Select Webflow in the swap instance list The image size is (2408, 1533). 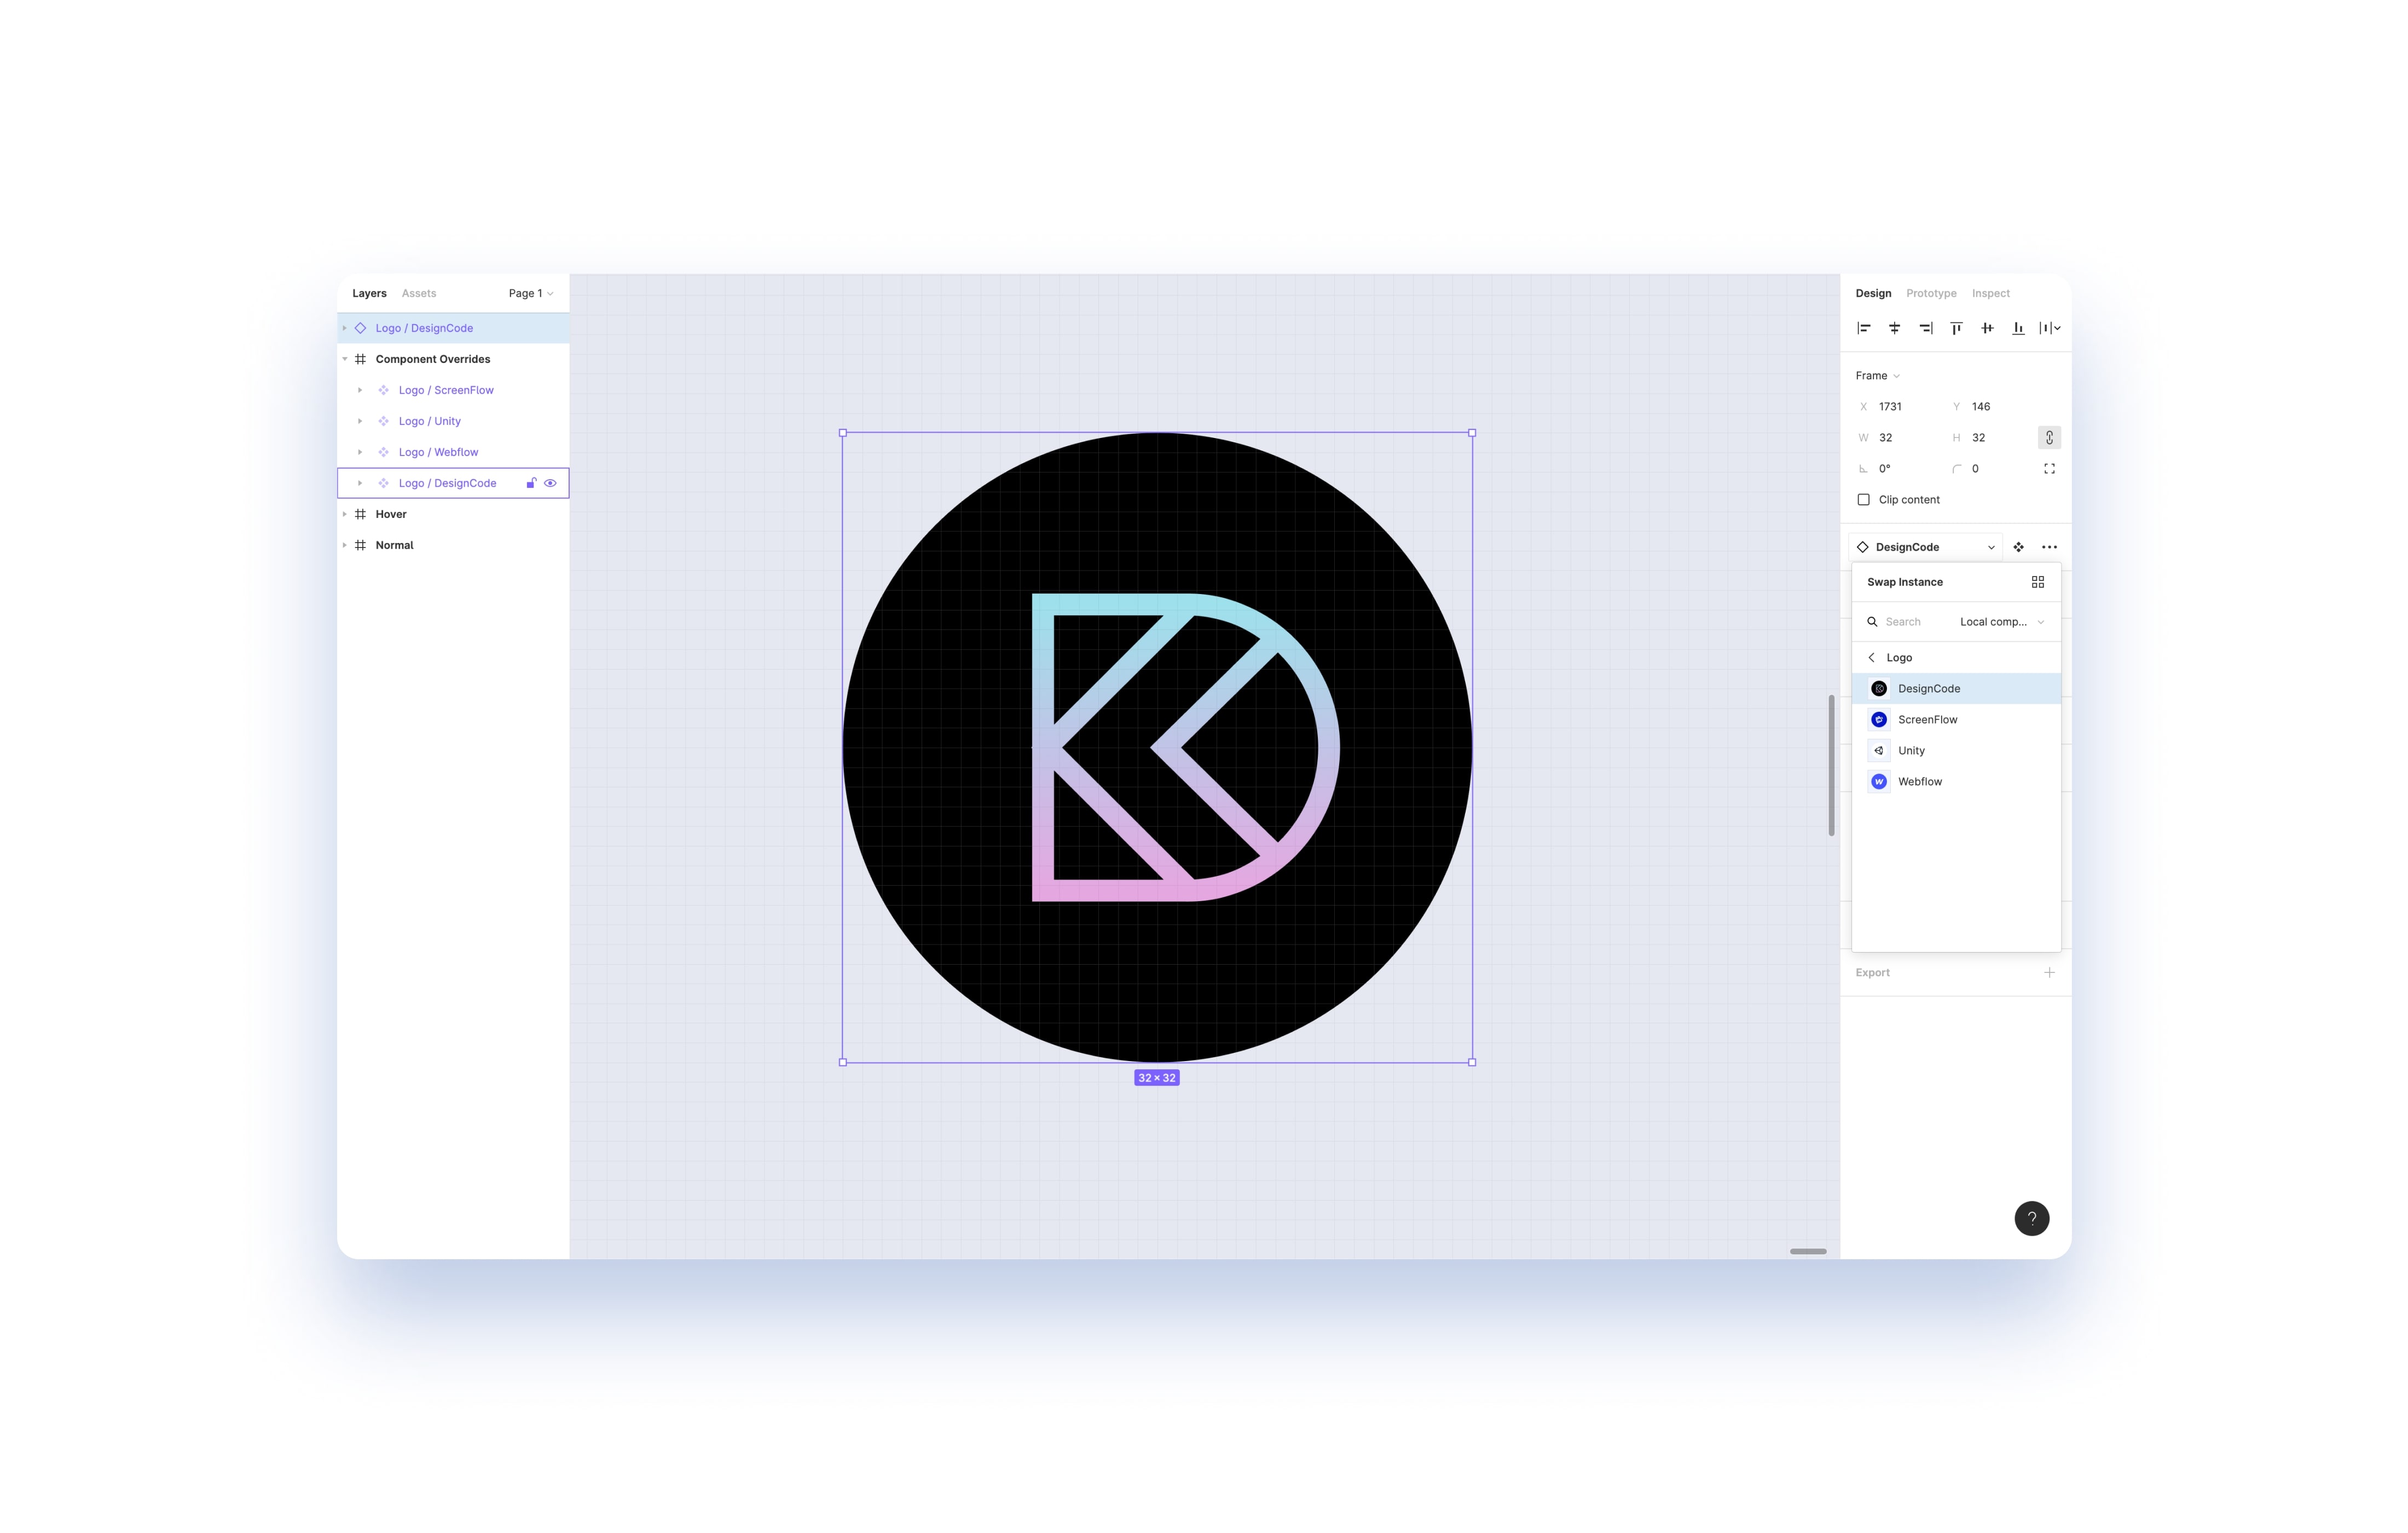[1919, 781]
